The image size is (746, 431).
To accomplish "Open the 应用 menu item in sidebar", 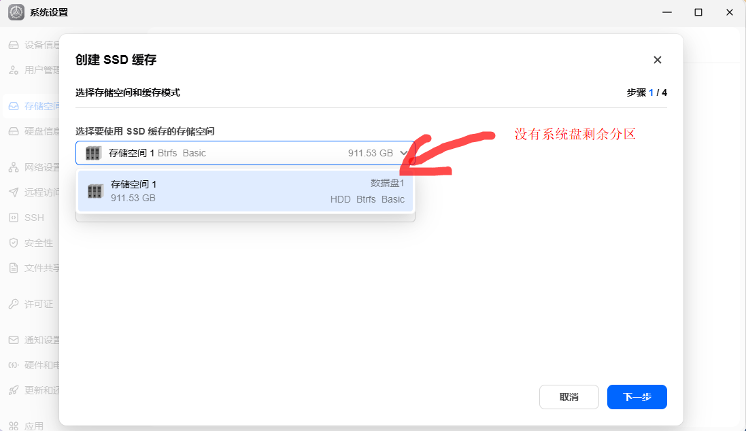I will click(33, 426).
